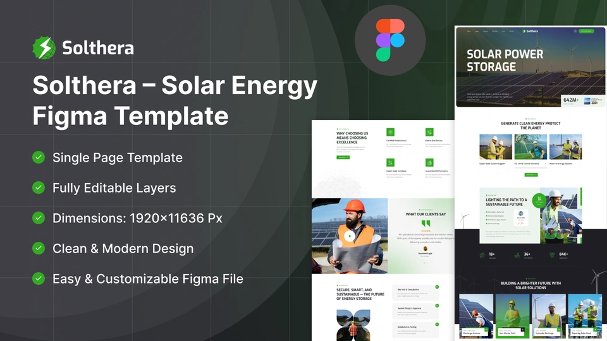Click the checkmark beside Single Page Template
This screenshot has width=607, height=341.
(x=39, y=157)
